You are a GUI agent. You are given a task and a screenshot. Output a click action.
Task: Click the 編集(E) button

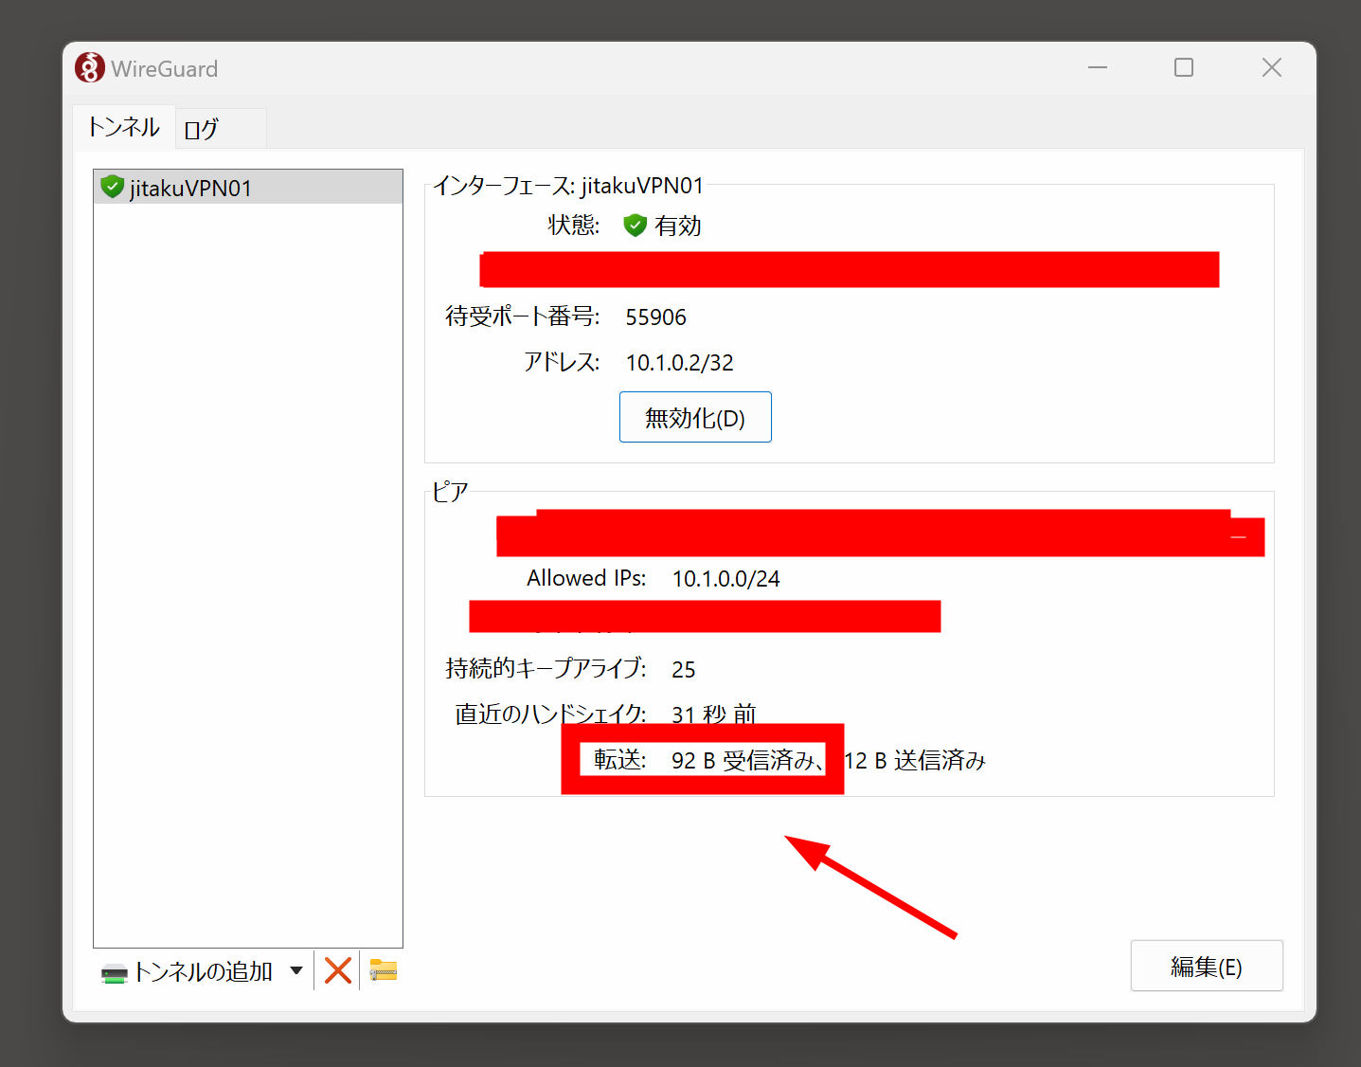point(1206,967)
